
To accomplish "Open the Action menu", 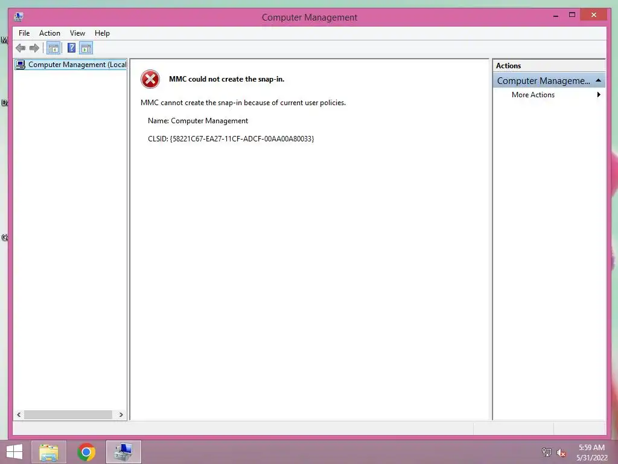I will coord(49,33).
